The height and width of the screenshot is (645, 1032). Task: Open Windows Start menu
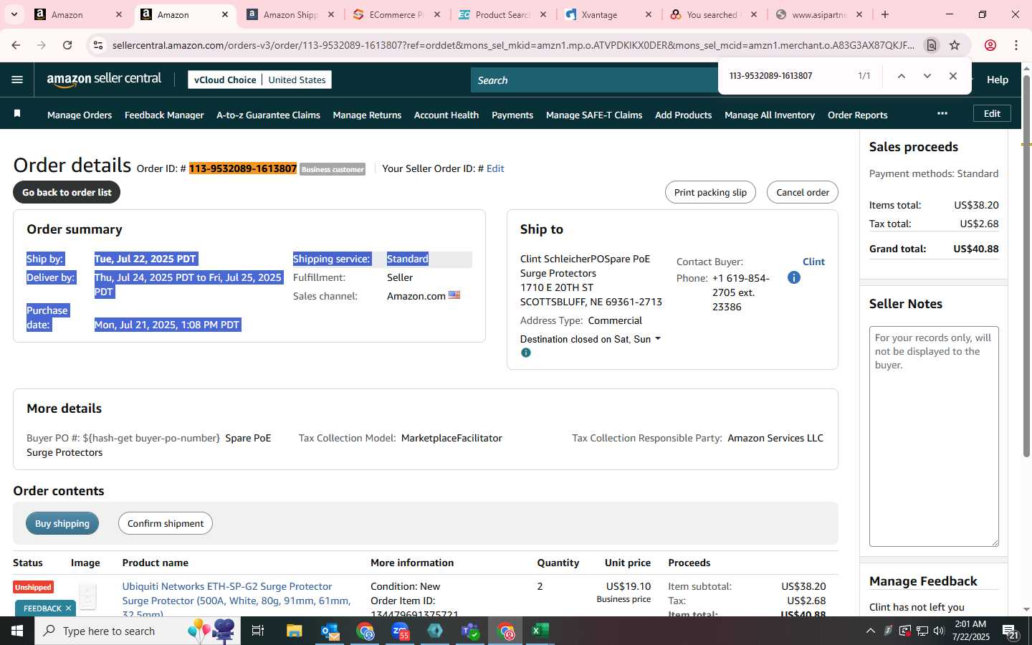17,631
